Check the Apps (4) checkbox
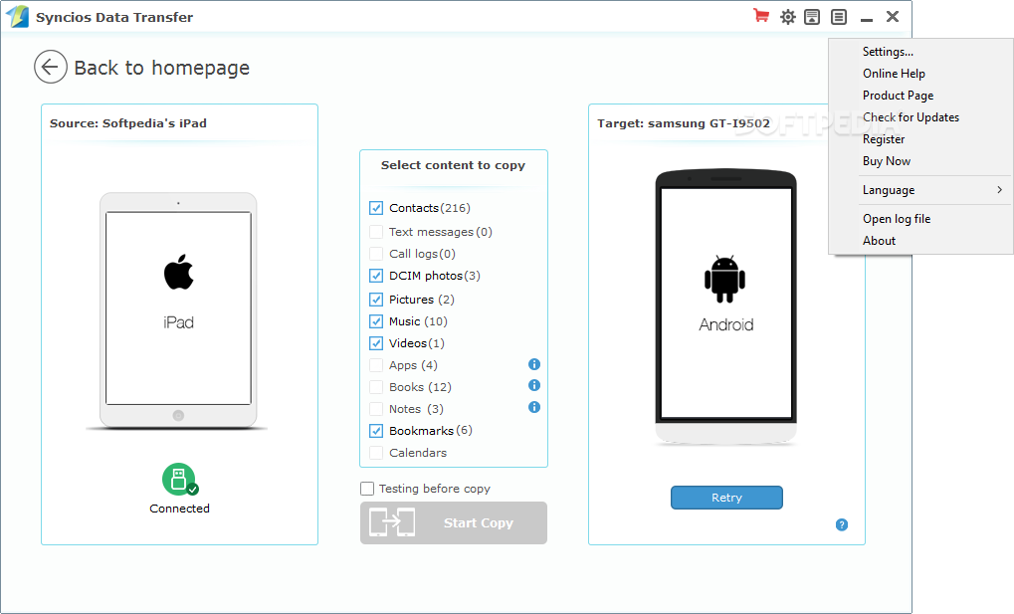 click(376, 365)
